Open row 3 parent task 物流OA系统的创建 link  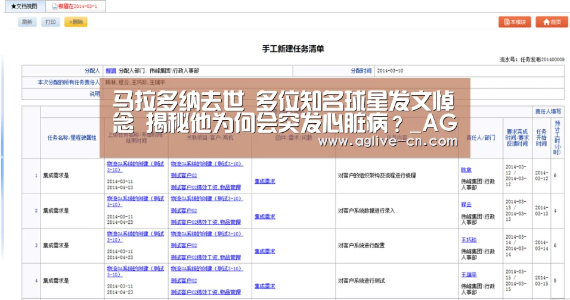pyautogui.click(x=135, y=236)
